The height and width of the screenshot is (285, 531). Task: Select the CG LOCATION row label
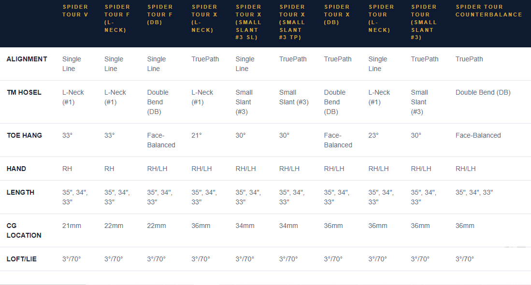point(24,230)
